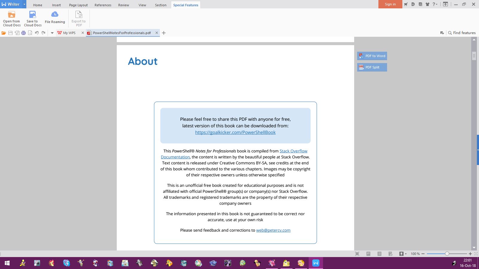
Task: Click the floppy disk save icon
Action: 10,33
